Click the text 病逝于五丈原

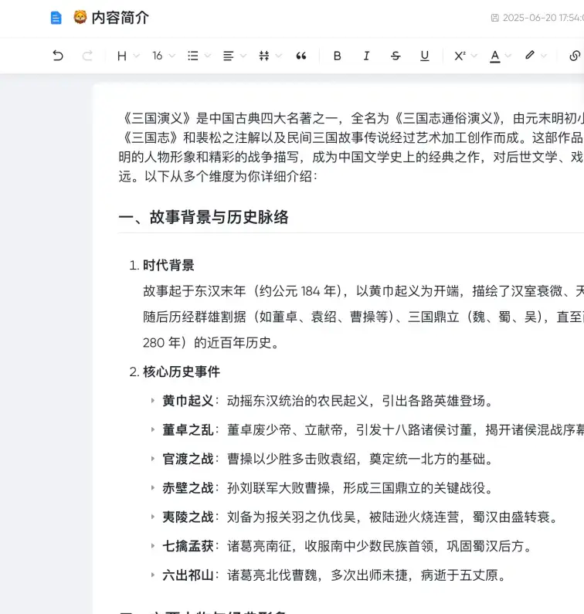pyautogui.click(x=459, y=575)
